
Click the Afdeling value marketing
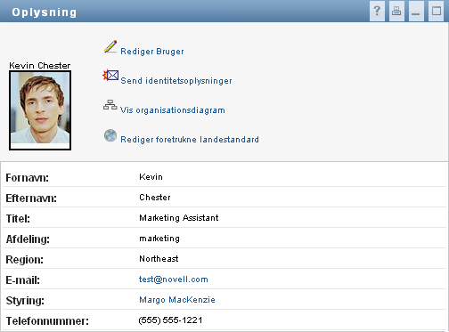coord(159,239)
